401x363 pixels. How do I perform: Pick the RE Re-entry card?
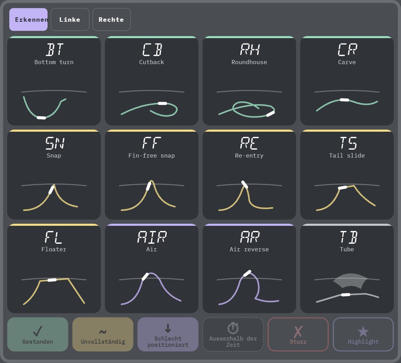click(x=249, y=174)
